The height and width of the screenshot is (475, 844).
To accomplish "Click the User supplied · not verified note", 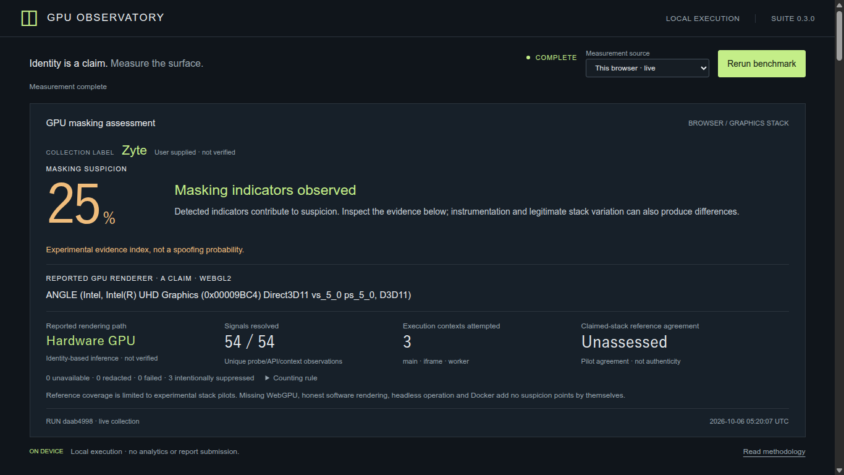I will (x=195, y=152).
